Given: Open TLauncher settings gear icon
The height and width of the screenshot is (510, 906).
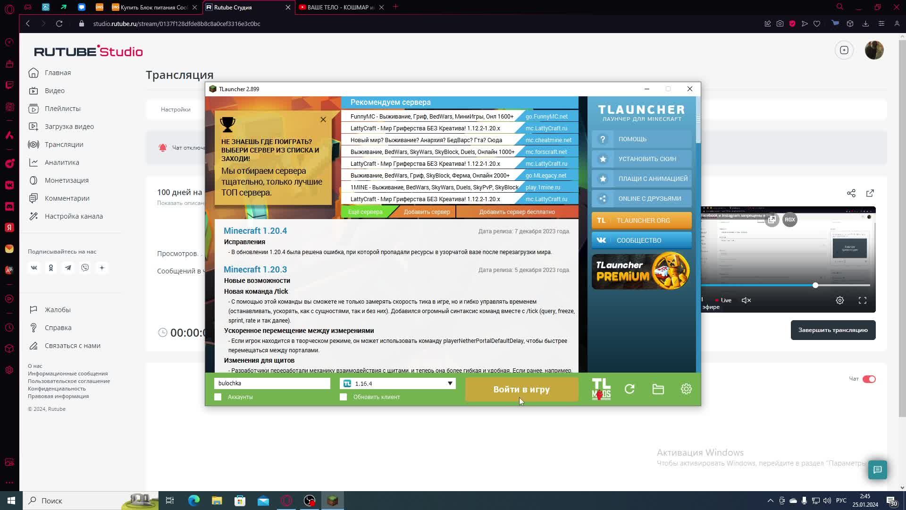Looking at the screenshot, I should point(686,389).
